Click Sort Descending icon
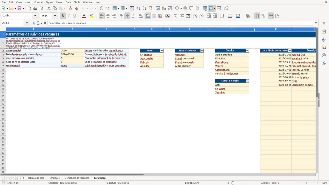 (144, 8)
